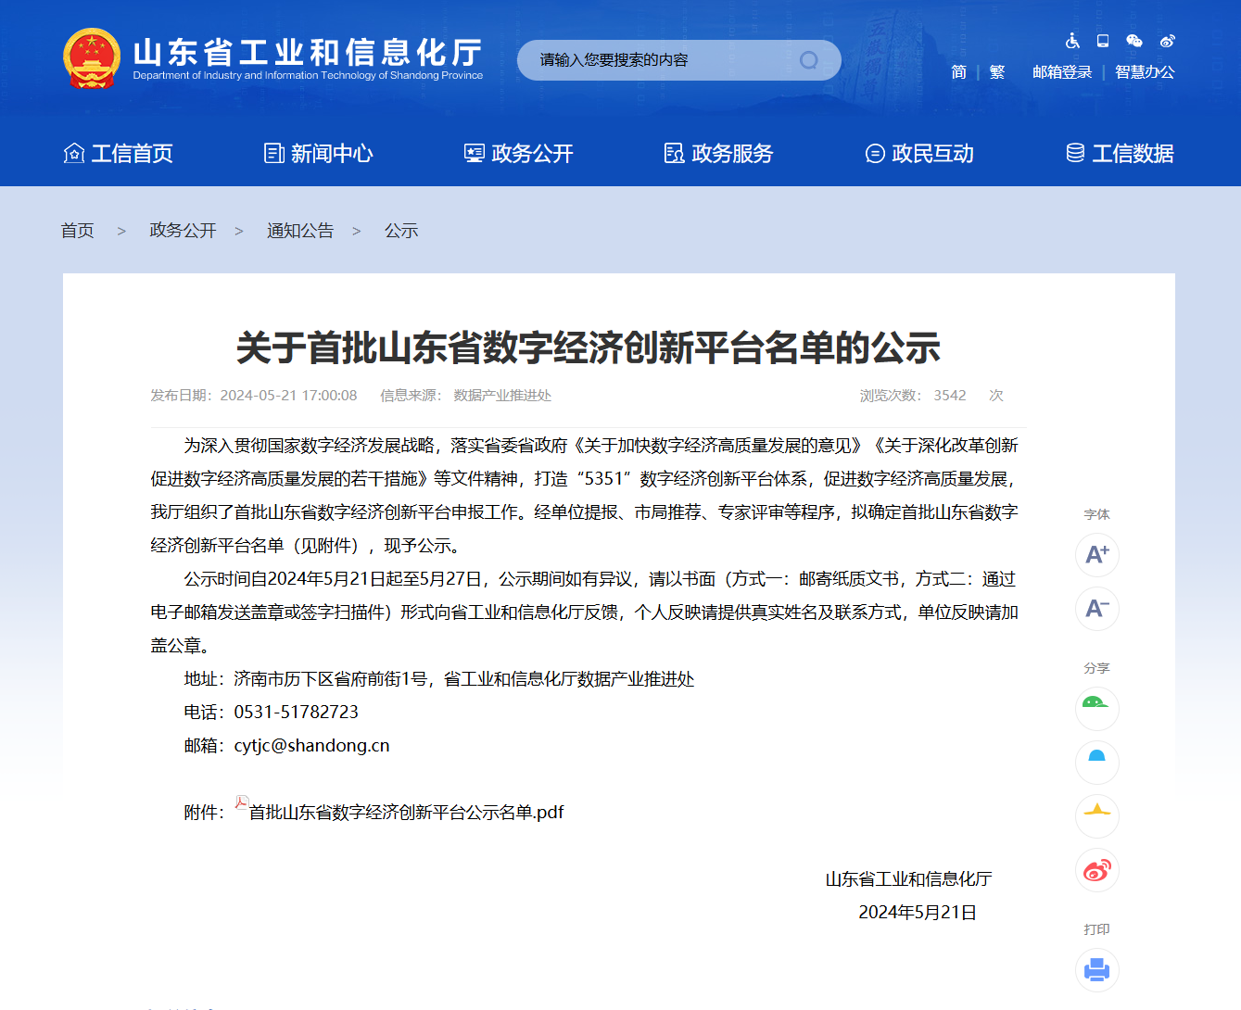This screenshot has height=1010, width=1241.
Task: Print the page using the printer icon
Action: point(1097,970)
